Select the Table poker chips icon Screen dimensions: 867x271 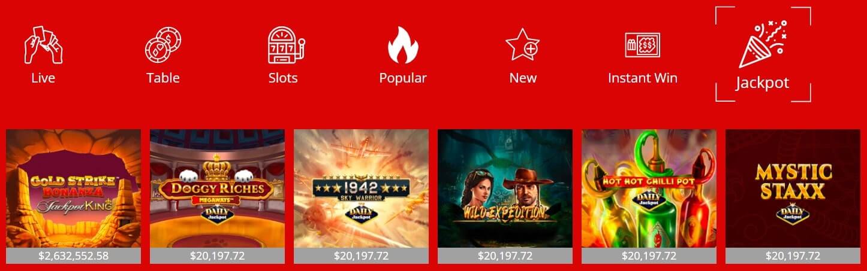163,45
